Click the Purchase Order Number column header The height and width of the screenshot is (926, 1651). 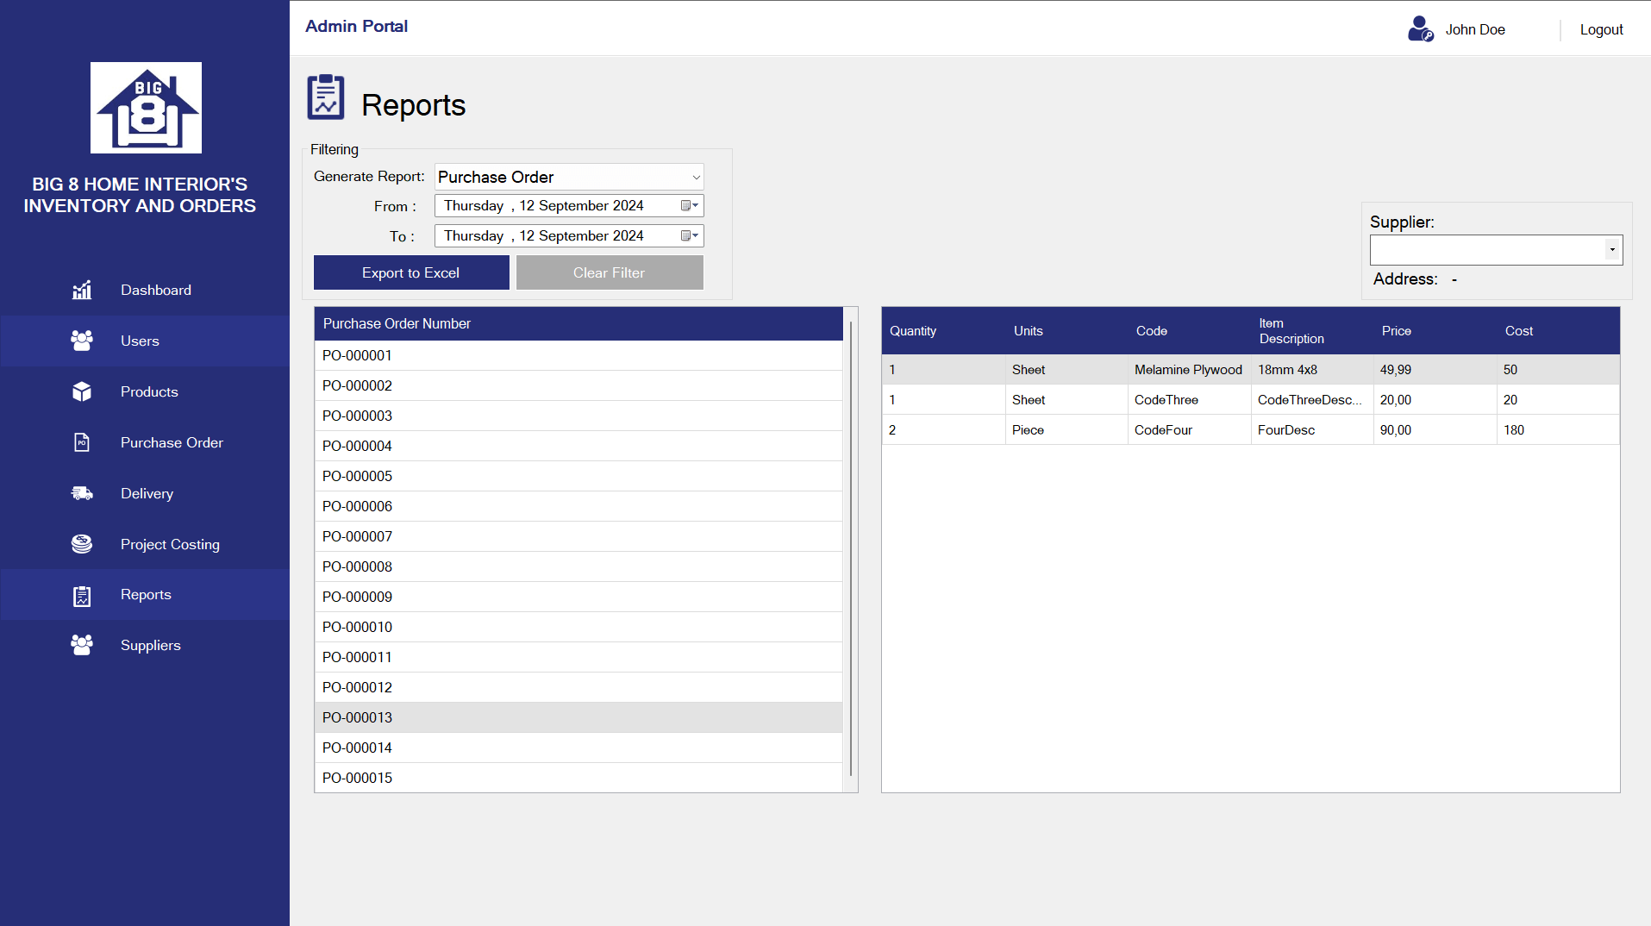point(578,324)
